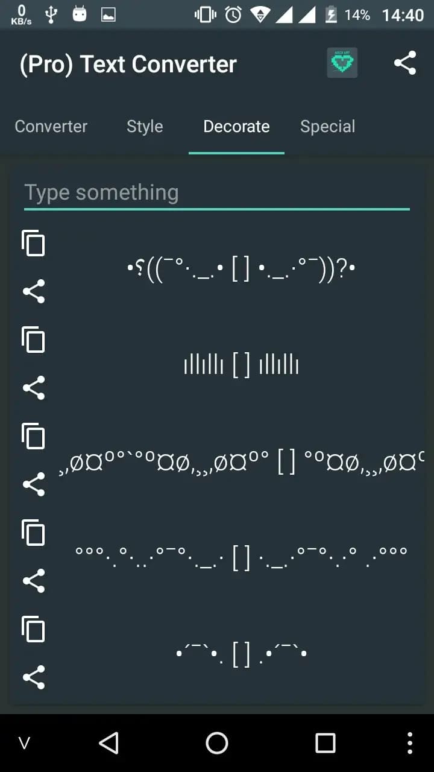
Task: Share the first kaomoji decoration
Action: coord(33,291)
